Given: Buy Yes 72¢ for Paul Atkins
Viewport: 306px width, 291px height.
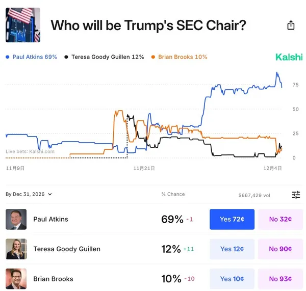Looking at the screenshot, I should 232,219.
